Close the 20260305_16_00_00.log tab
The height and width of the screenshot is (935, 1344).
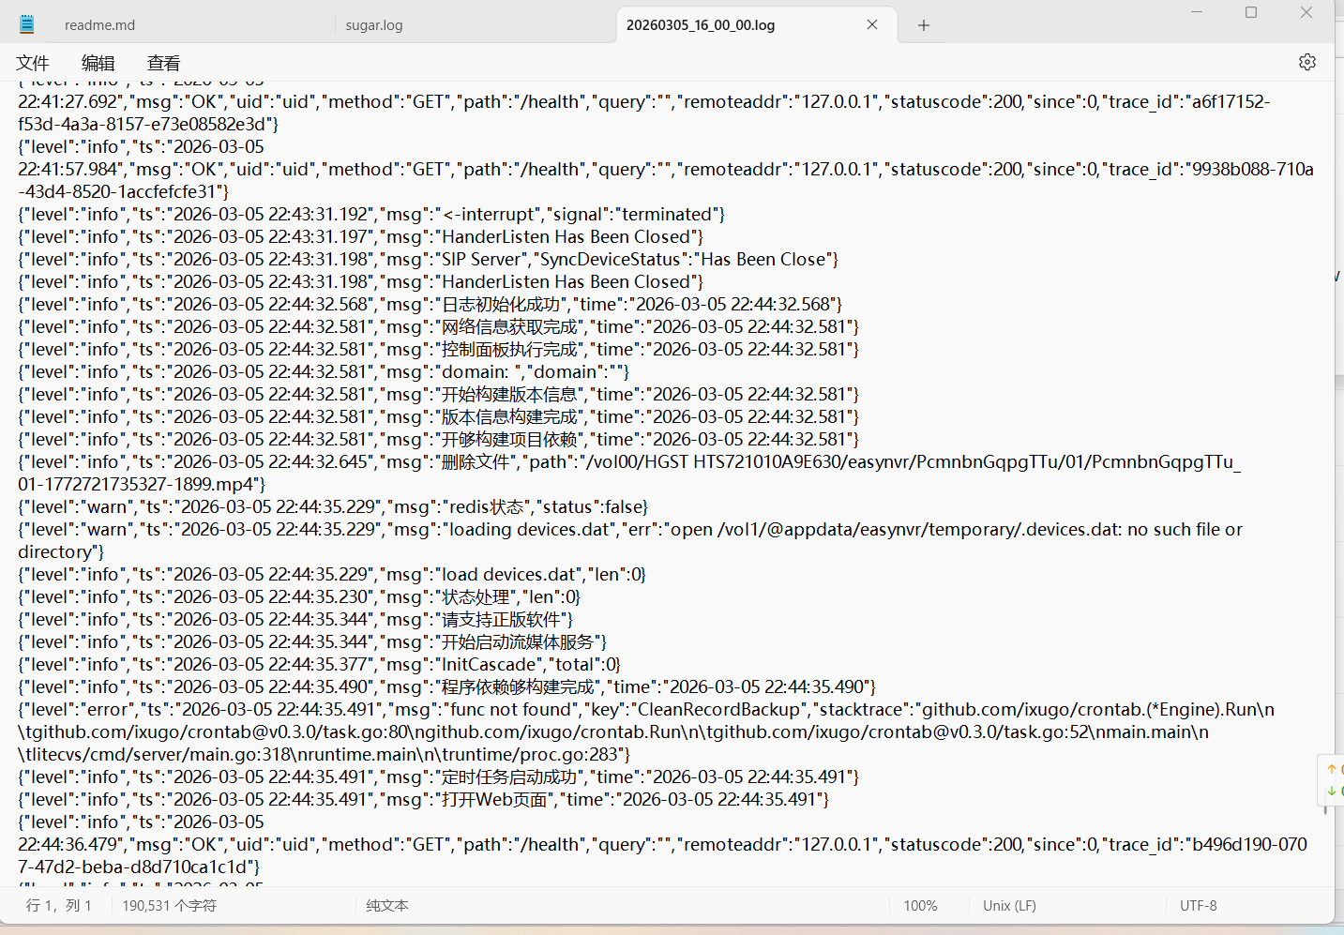pyautogui.click(x=872, y=25)
